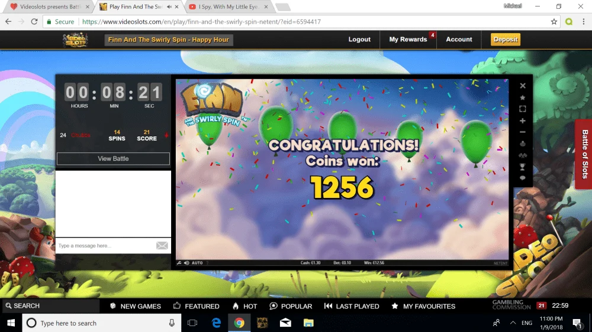
Task: Open My Rewards menu
Action: click(x=408, y=40)
